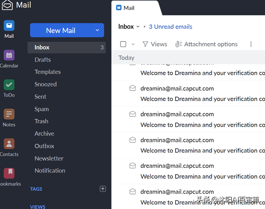Expand the New Mail dropdown arrow
Image resolution: width=265 pixels, height=209 pixels.
97,30
